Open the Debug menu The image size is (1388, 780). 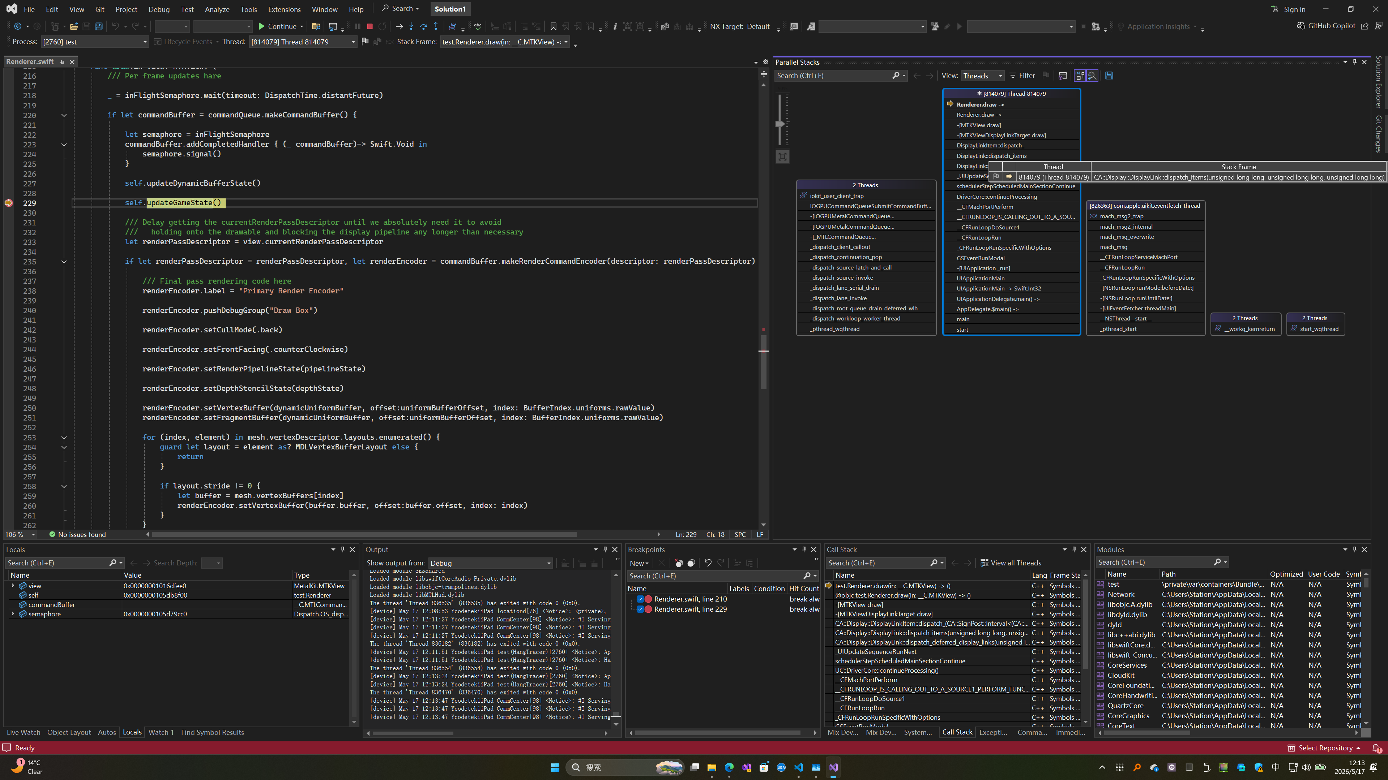coord(159,9)
